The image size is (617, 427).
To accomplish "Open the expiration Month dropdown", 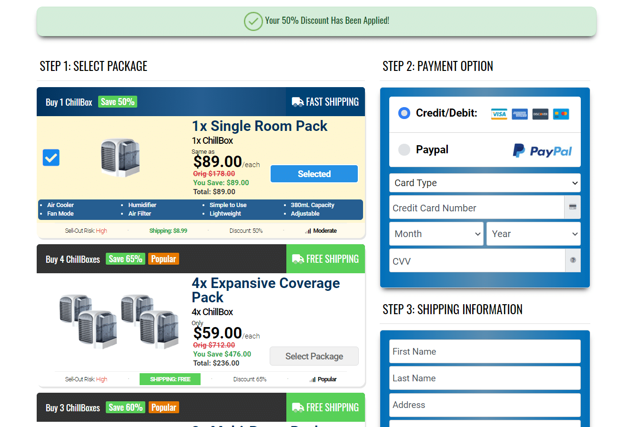I will [436, 234].
